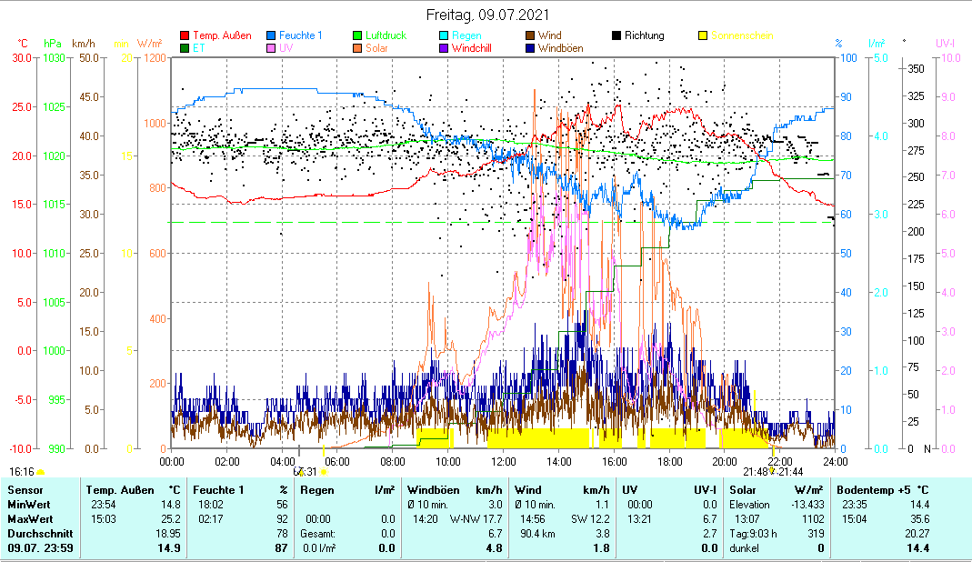The image size is (972, 562).
Task: Click the brown Wind legend square
Action: (x=531, y=36)
